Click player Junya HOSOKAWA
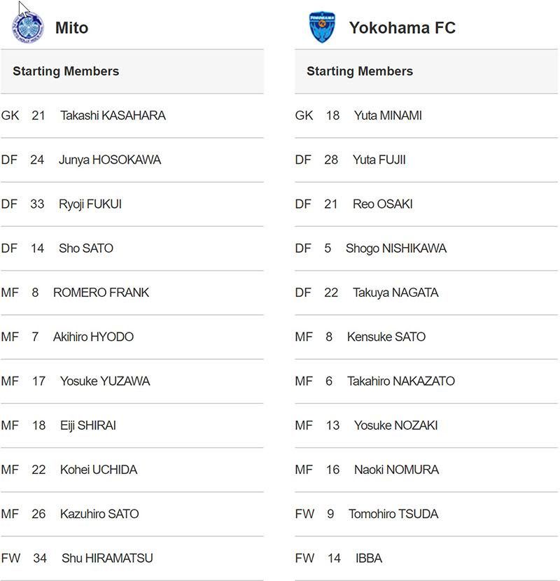The width and height of the screenshot is (560, 581). [110, 160]
